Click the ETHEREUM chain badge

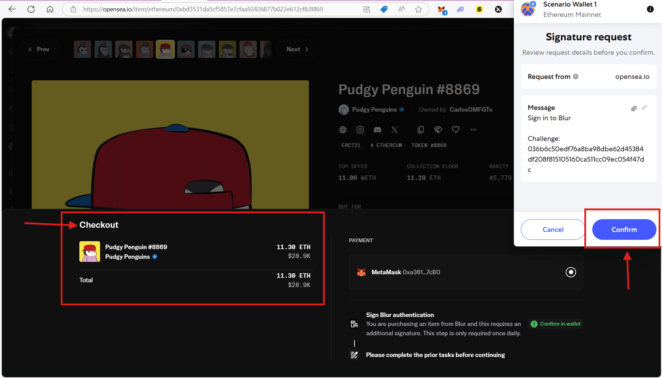point(386,145)
